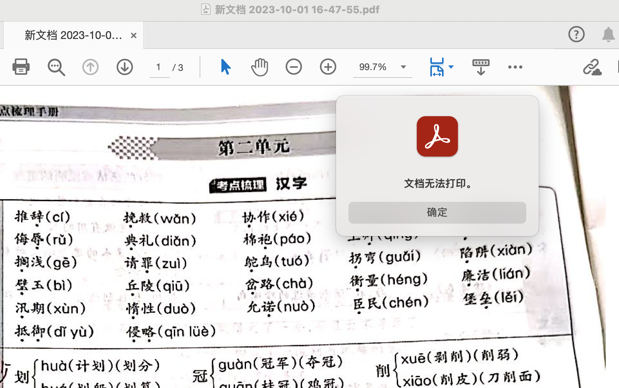Close the 新文档 document tab

point(134,35)
